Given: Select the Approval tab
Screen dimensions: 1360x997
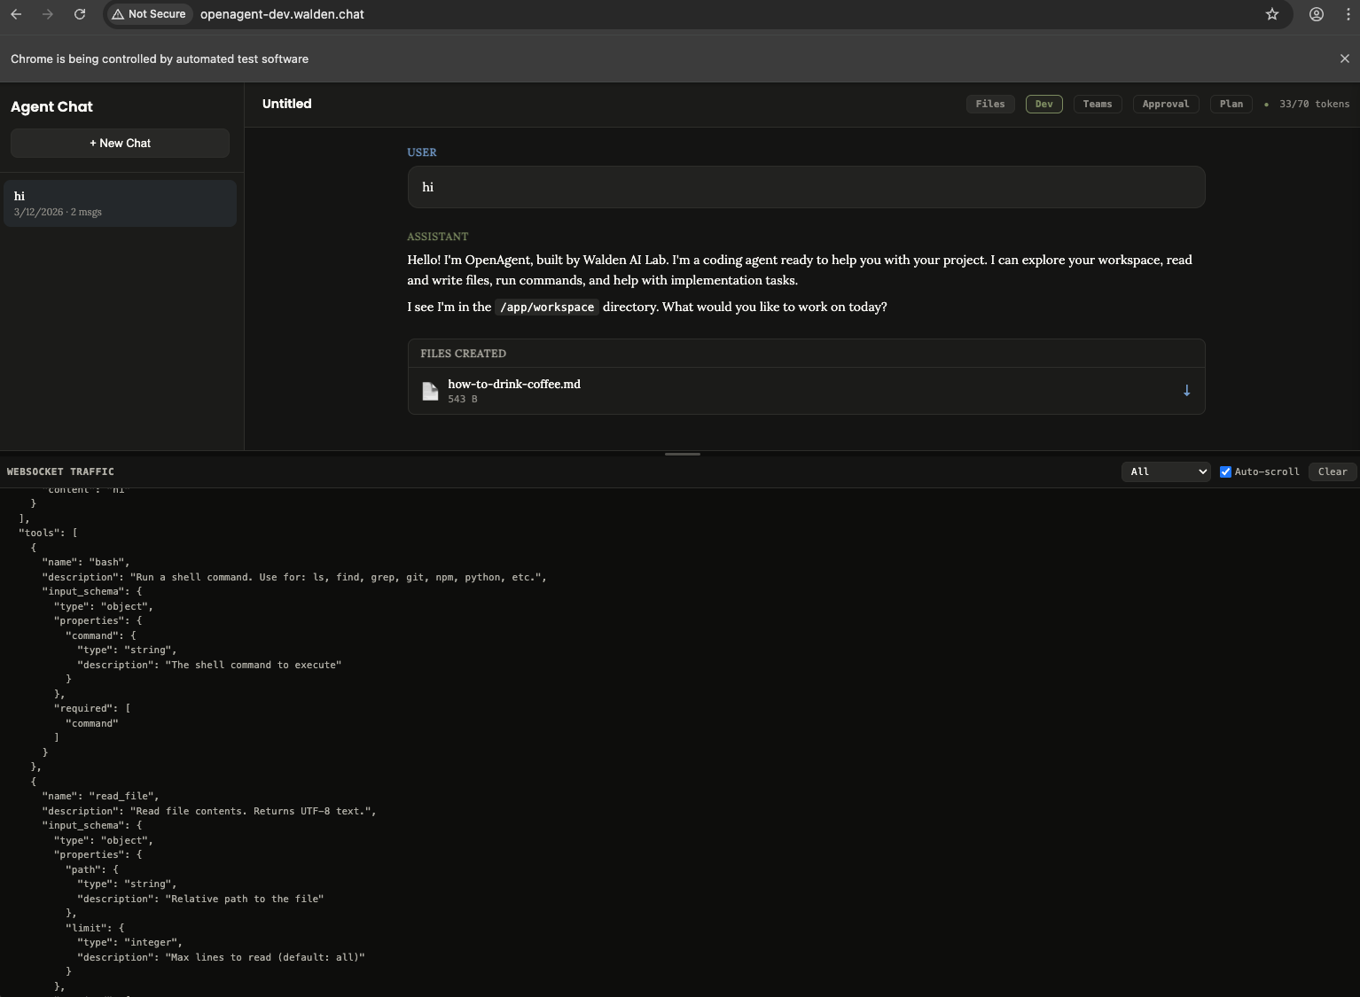Looking at the screenshot, I should pyautogui.click(x=1165, y=104).
